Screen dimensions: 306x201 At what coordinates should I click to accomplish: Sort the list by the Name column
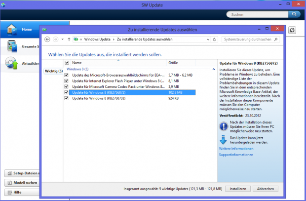pos(118,63)
